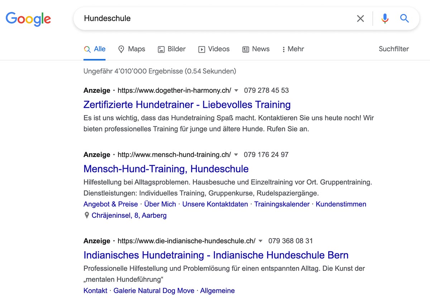
Task: Click the map pin icon beside Maps
Action: [x=121, y=49]
